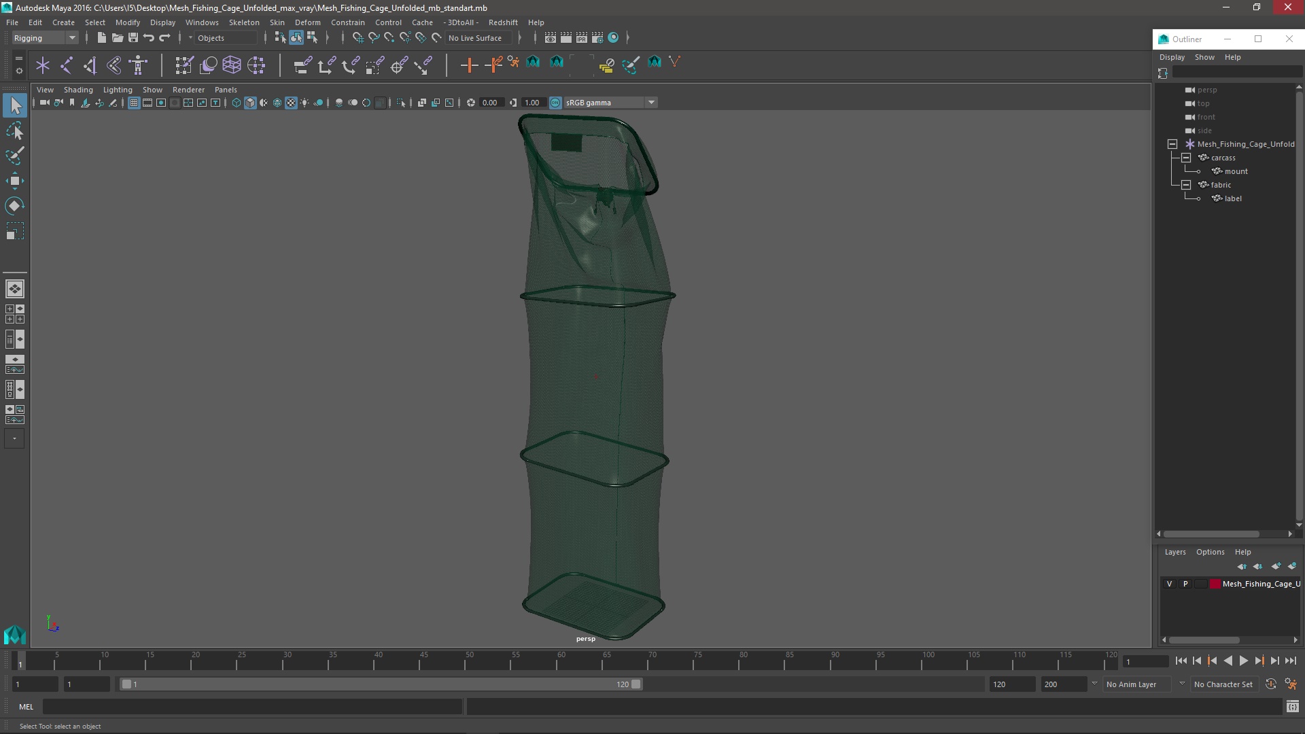Toggle smooth shade all in viewport

[250, 103]
